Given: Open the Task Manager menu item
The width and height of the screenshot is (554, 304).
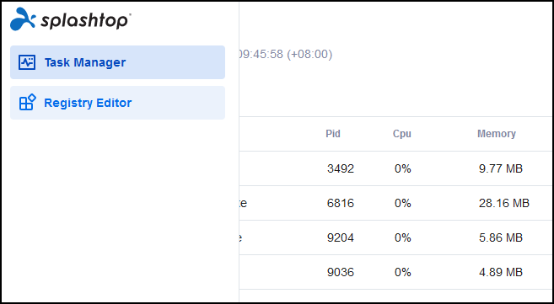Looking at the screenshot, I should 117,62.
